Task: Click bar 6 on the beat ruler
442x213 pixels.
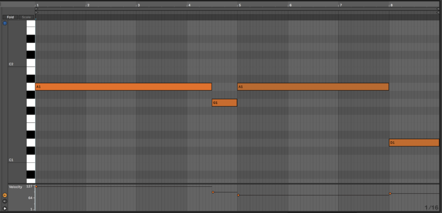Action: (x=290, y=5)
